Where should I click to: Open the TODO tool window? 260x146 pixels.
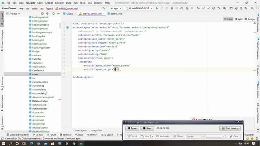pyautogui.click(x=51, y=135)
